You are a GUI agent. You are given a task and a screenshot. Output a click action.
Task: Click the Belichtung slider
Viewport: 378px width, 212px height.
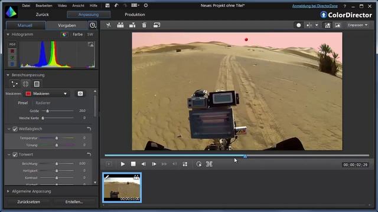(x=57, y=164)
